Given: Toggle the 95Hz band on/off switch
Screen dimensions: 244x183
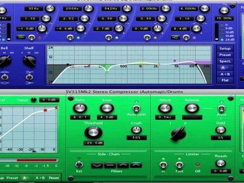Looking at the screenshot, I should 32,37.
